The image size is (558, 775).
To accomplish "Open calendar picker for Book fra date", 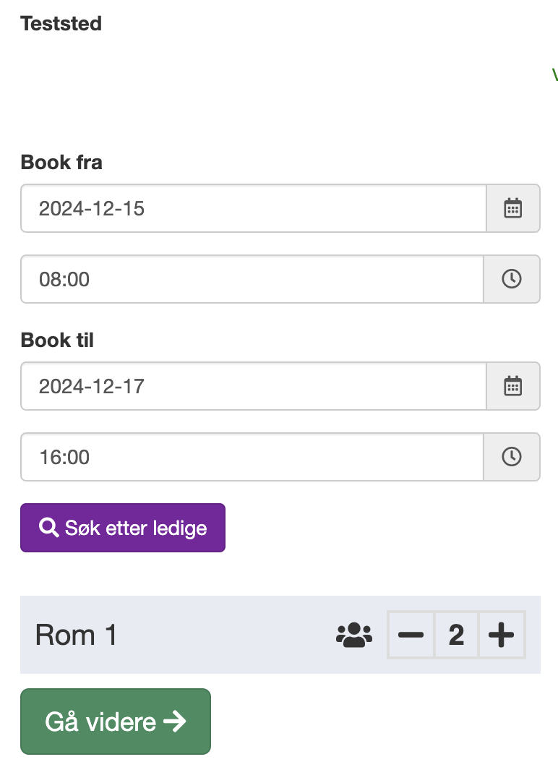I will [x=513, y=208].
